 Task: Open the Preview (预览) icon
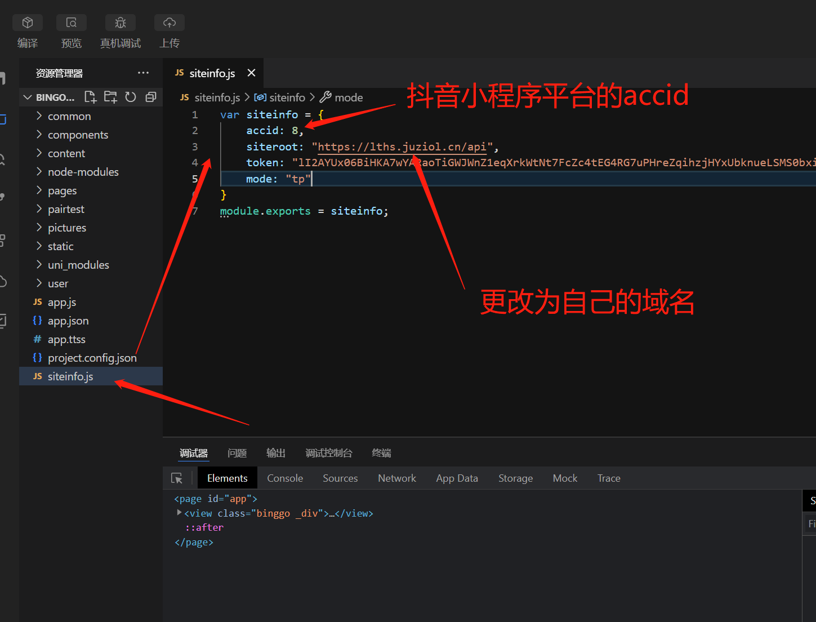coord(72,23)
